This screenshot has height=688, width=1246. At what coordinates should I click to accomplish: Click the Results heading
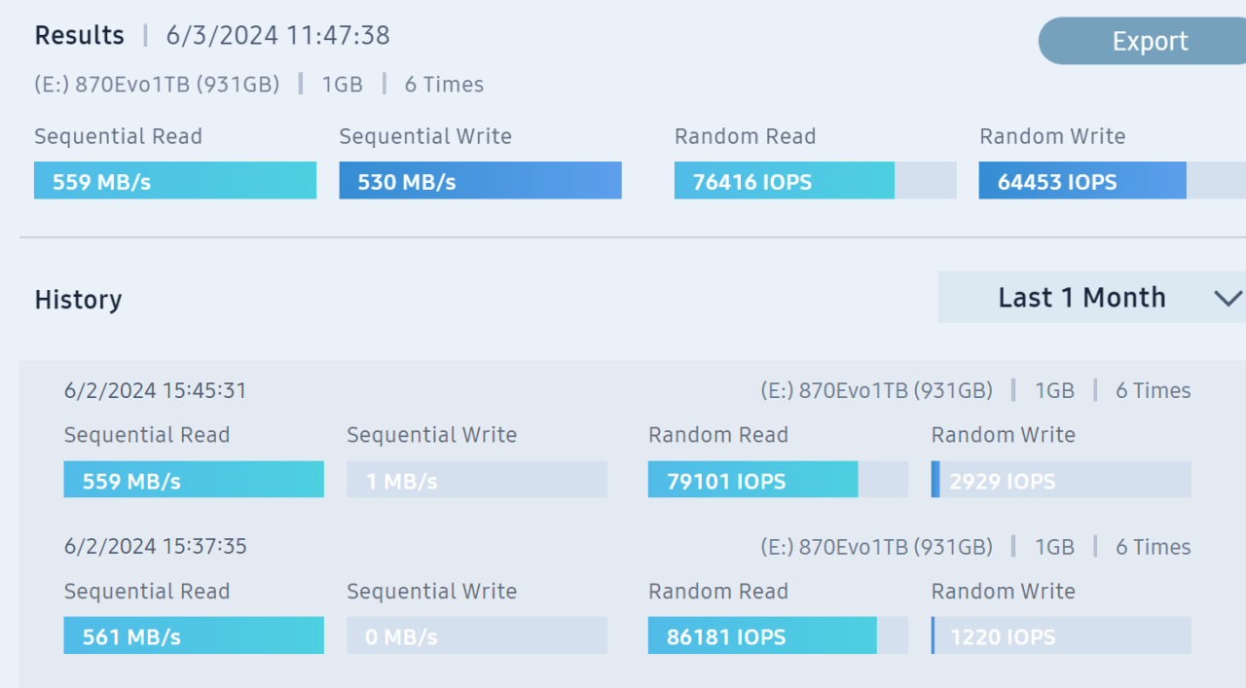pos(80,36)
